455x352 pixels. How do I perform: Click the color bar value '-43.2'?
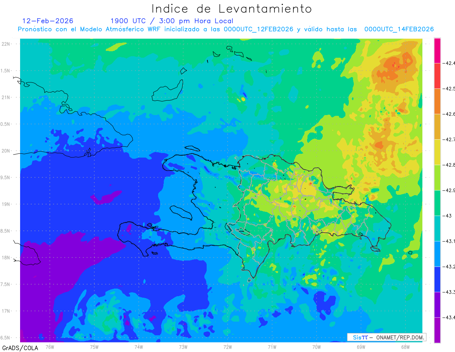pos(448,267)
